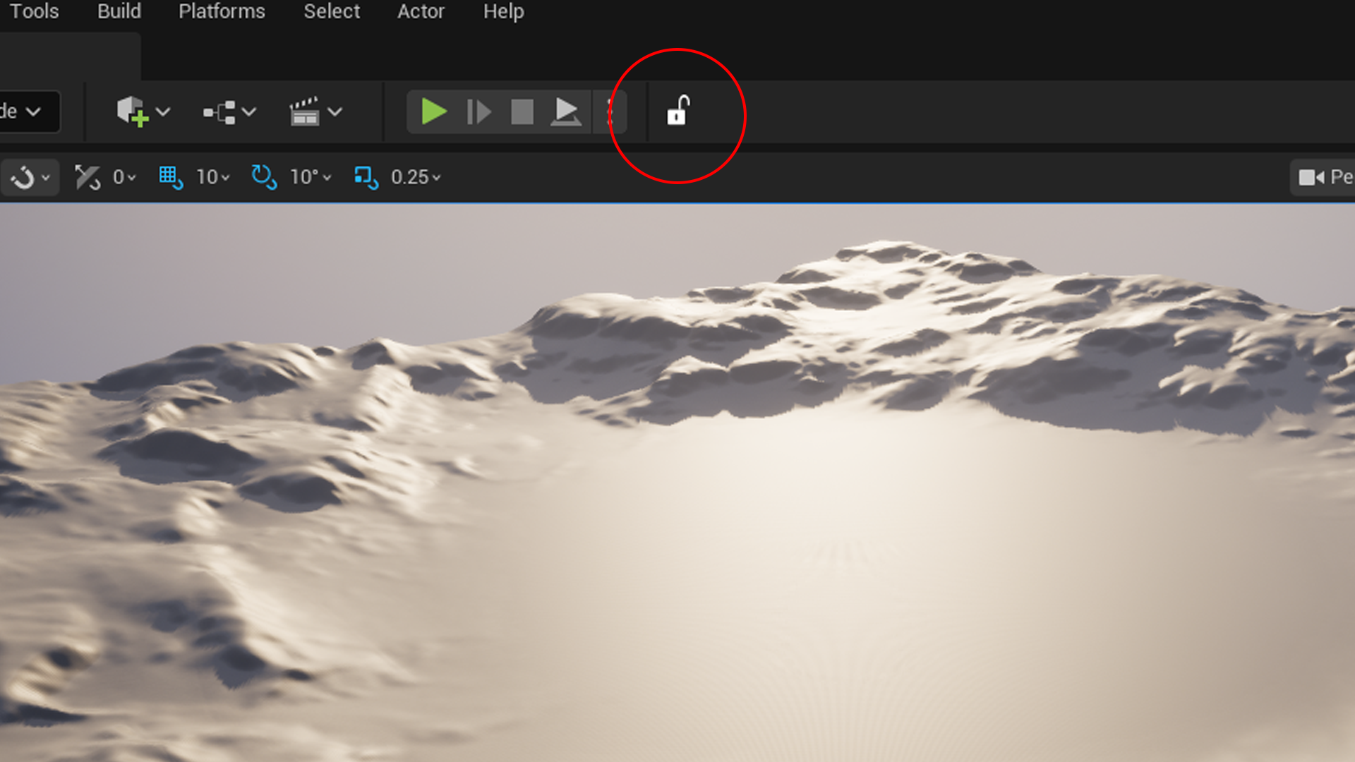Screen dimensions: 1355x762
Task: Toggle rotation snapping icon
Action: [x=264, y=176]
